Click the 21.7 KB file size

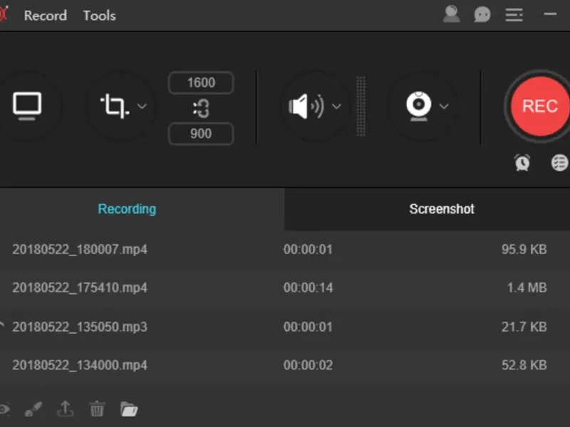[x=524, y=327]
